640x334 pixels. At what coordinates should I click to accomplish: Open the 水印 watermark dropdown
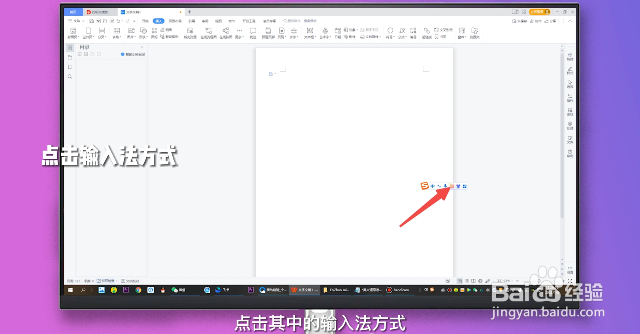(x=294, y=33)
